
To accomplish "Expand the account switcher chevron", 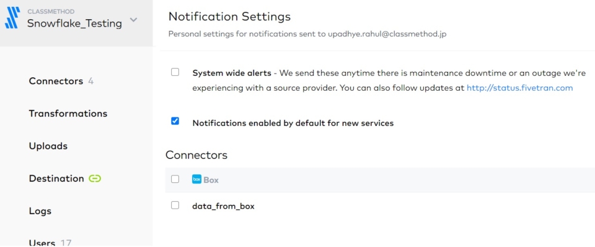I will pos(134,21).
